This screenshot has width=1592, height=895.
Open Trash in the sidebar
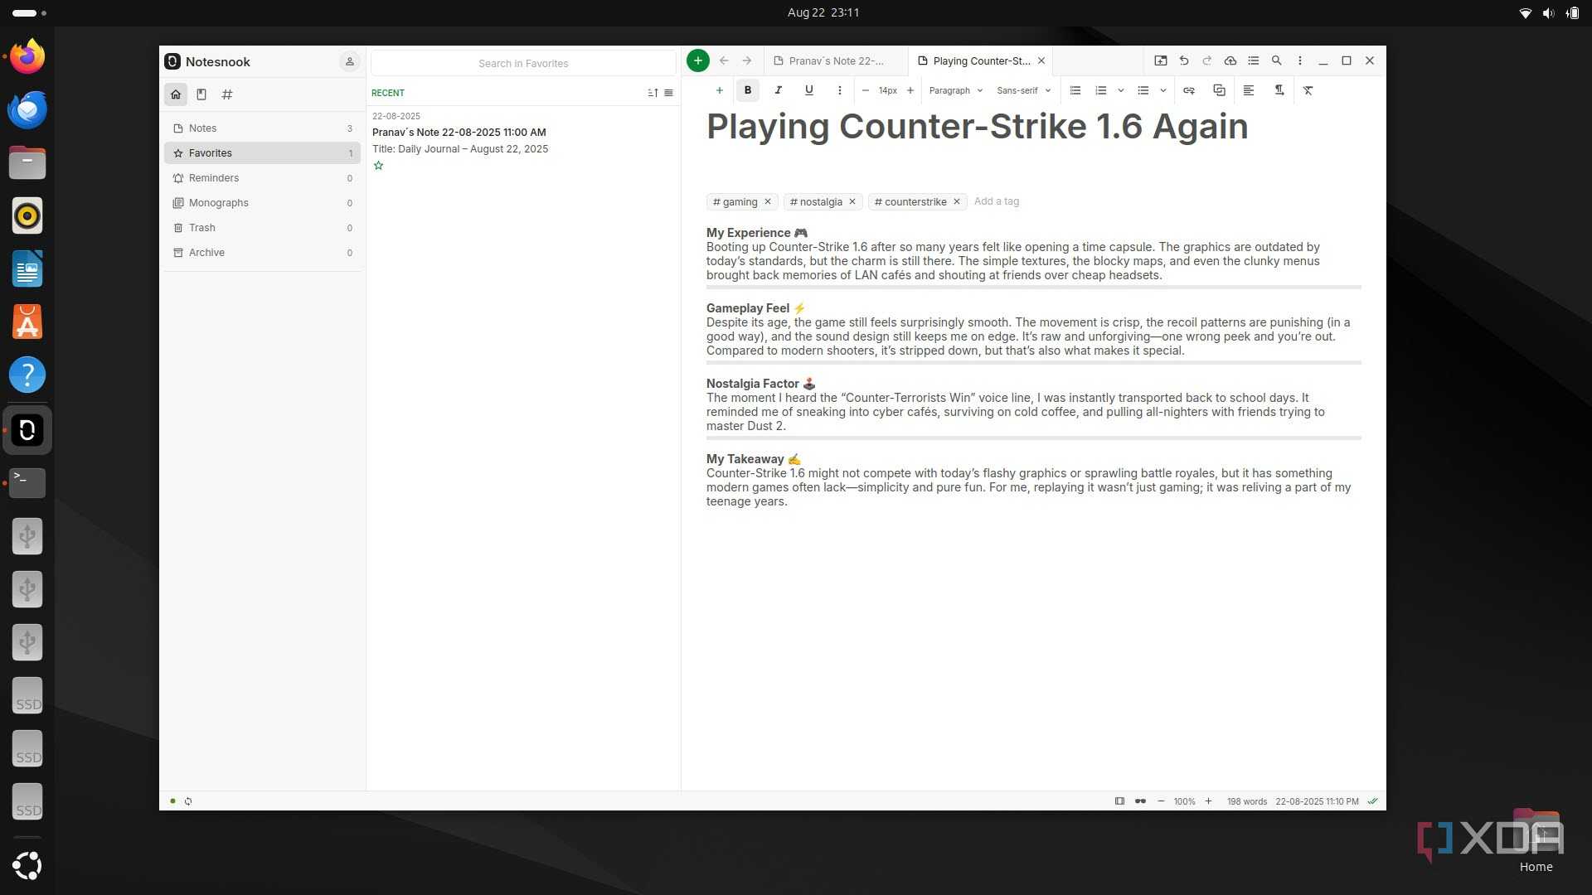coord(262,228)
